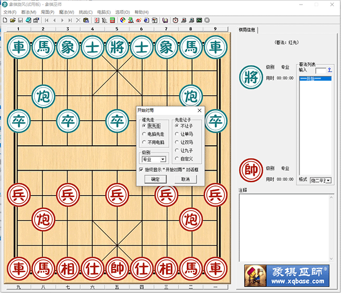Step back one move toolbar arrow

click(x=55, y=20)
